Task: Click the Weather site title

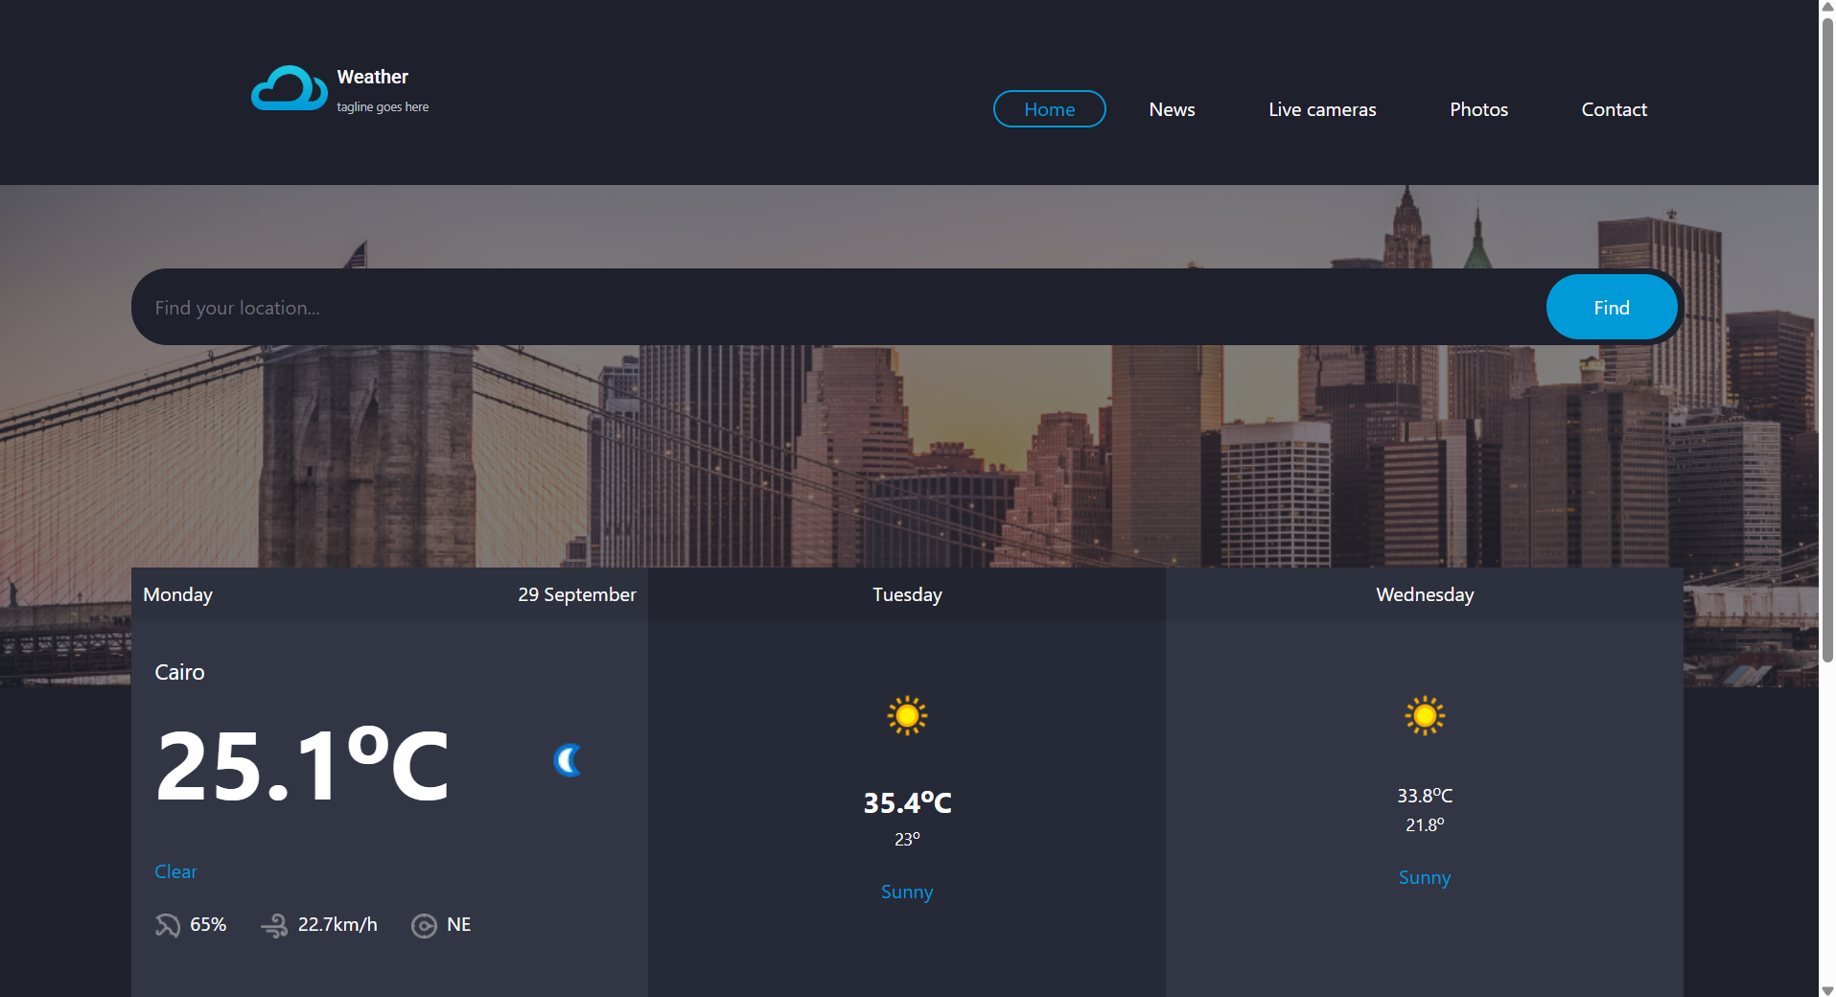Action: coord(372,77)
